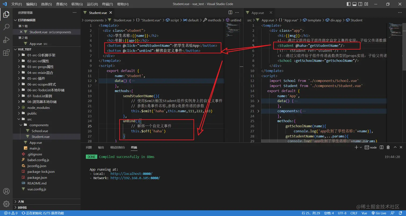This screenshot has width=406, height=216.
Task: Click 行 25, 列 29 cursor position
Action: coord(311,213)
